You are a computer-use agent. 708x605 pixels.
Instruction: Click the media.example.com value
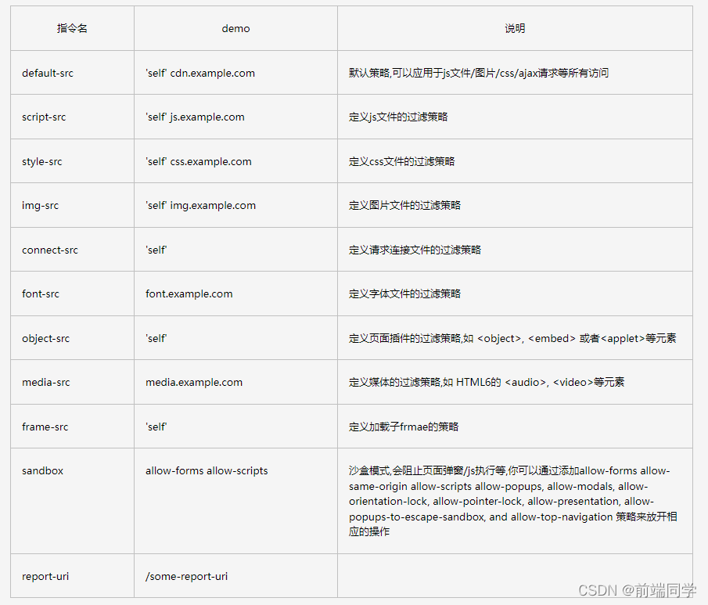194,382
